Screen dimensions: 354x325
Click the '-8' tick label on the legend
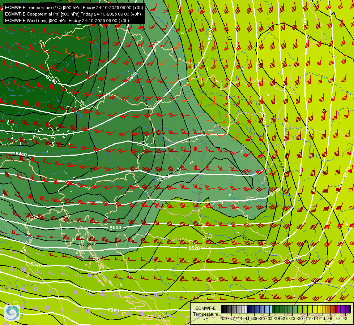click(330, 319)
